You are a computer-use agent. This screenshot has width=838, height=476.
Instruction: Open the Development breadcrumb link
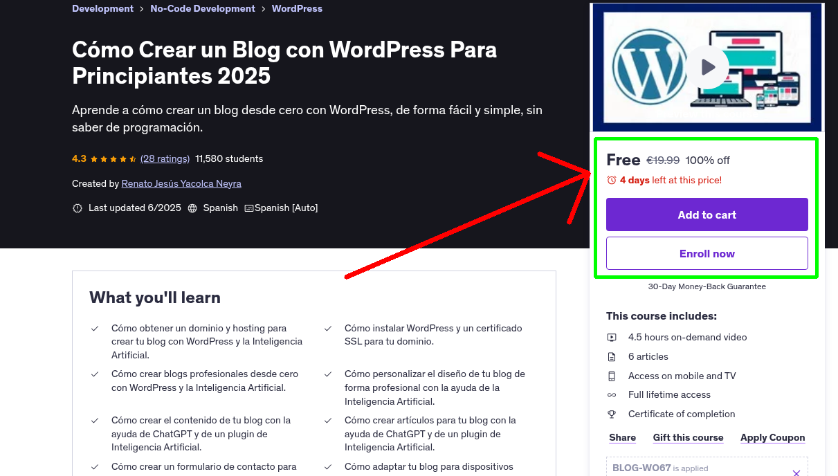102,9
